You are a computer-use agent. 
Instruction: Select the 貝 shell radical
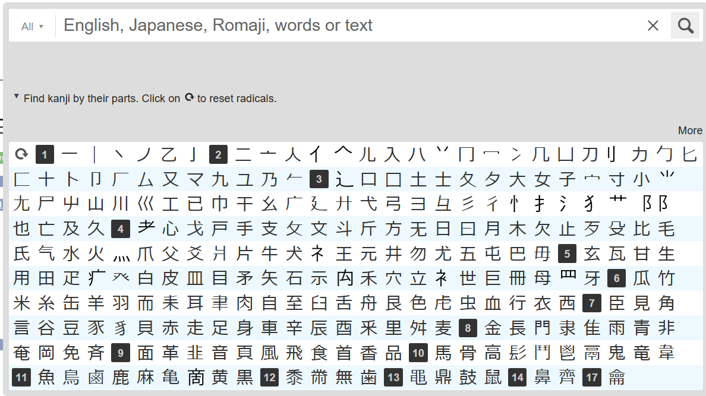[146, 328]
